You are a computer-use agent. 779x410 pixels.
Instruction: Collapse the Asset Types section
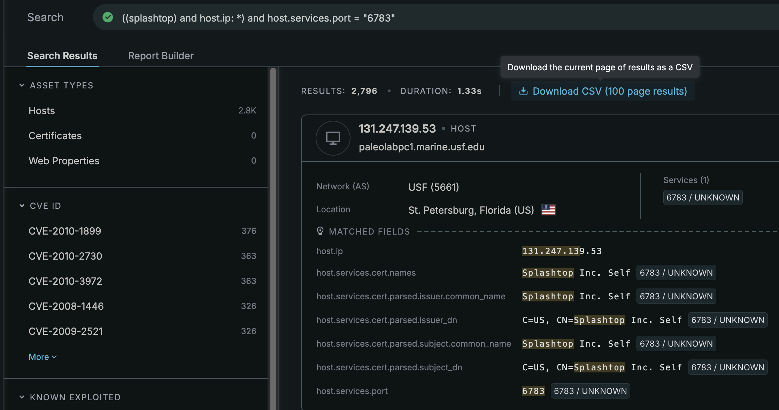coord(22,85)
